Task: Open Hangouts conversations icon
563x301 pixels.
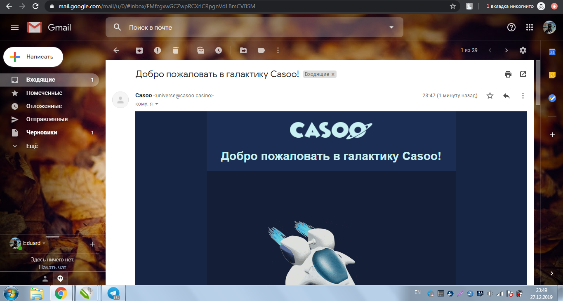Action: pos(60,278)
